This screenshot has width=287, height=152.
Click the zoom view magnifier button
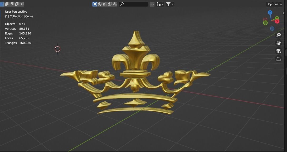(x=279, y=35)
